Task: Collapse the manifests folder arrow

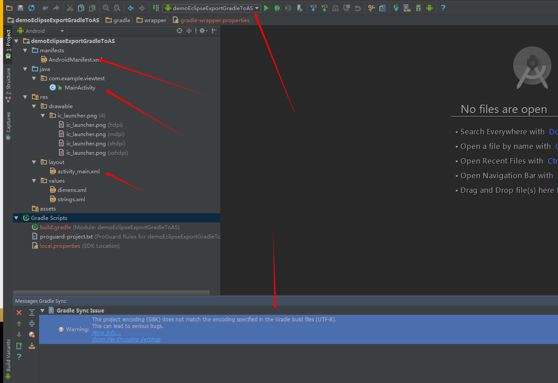Action: [26, 50]
